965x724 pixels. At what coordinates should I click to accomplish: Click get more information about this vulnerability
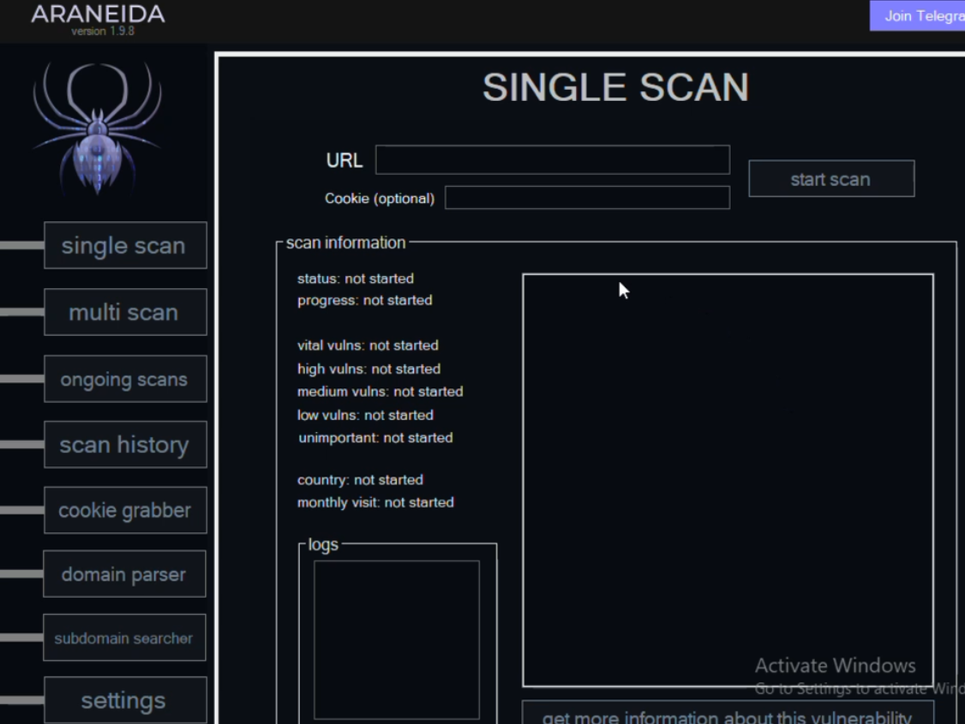point(727,715)
